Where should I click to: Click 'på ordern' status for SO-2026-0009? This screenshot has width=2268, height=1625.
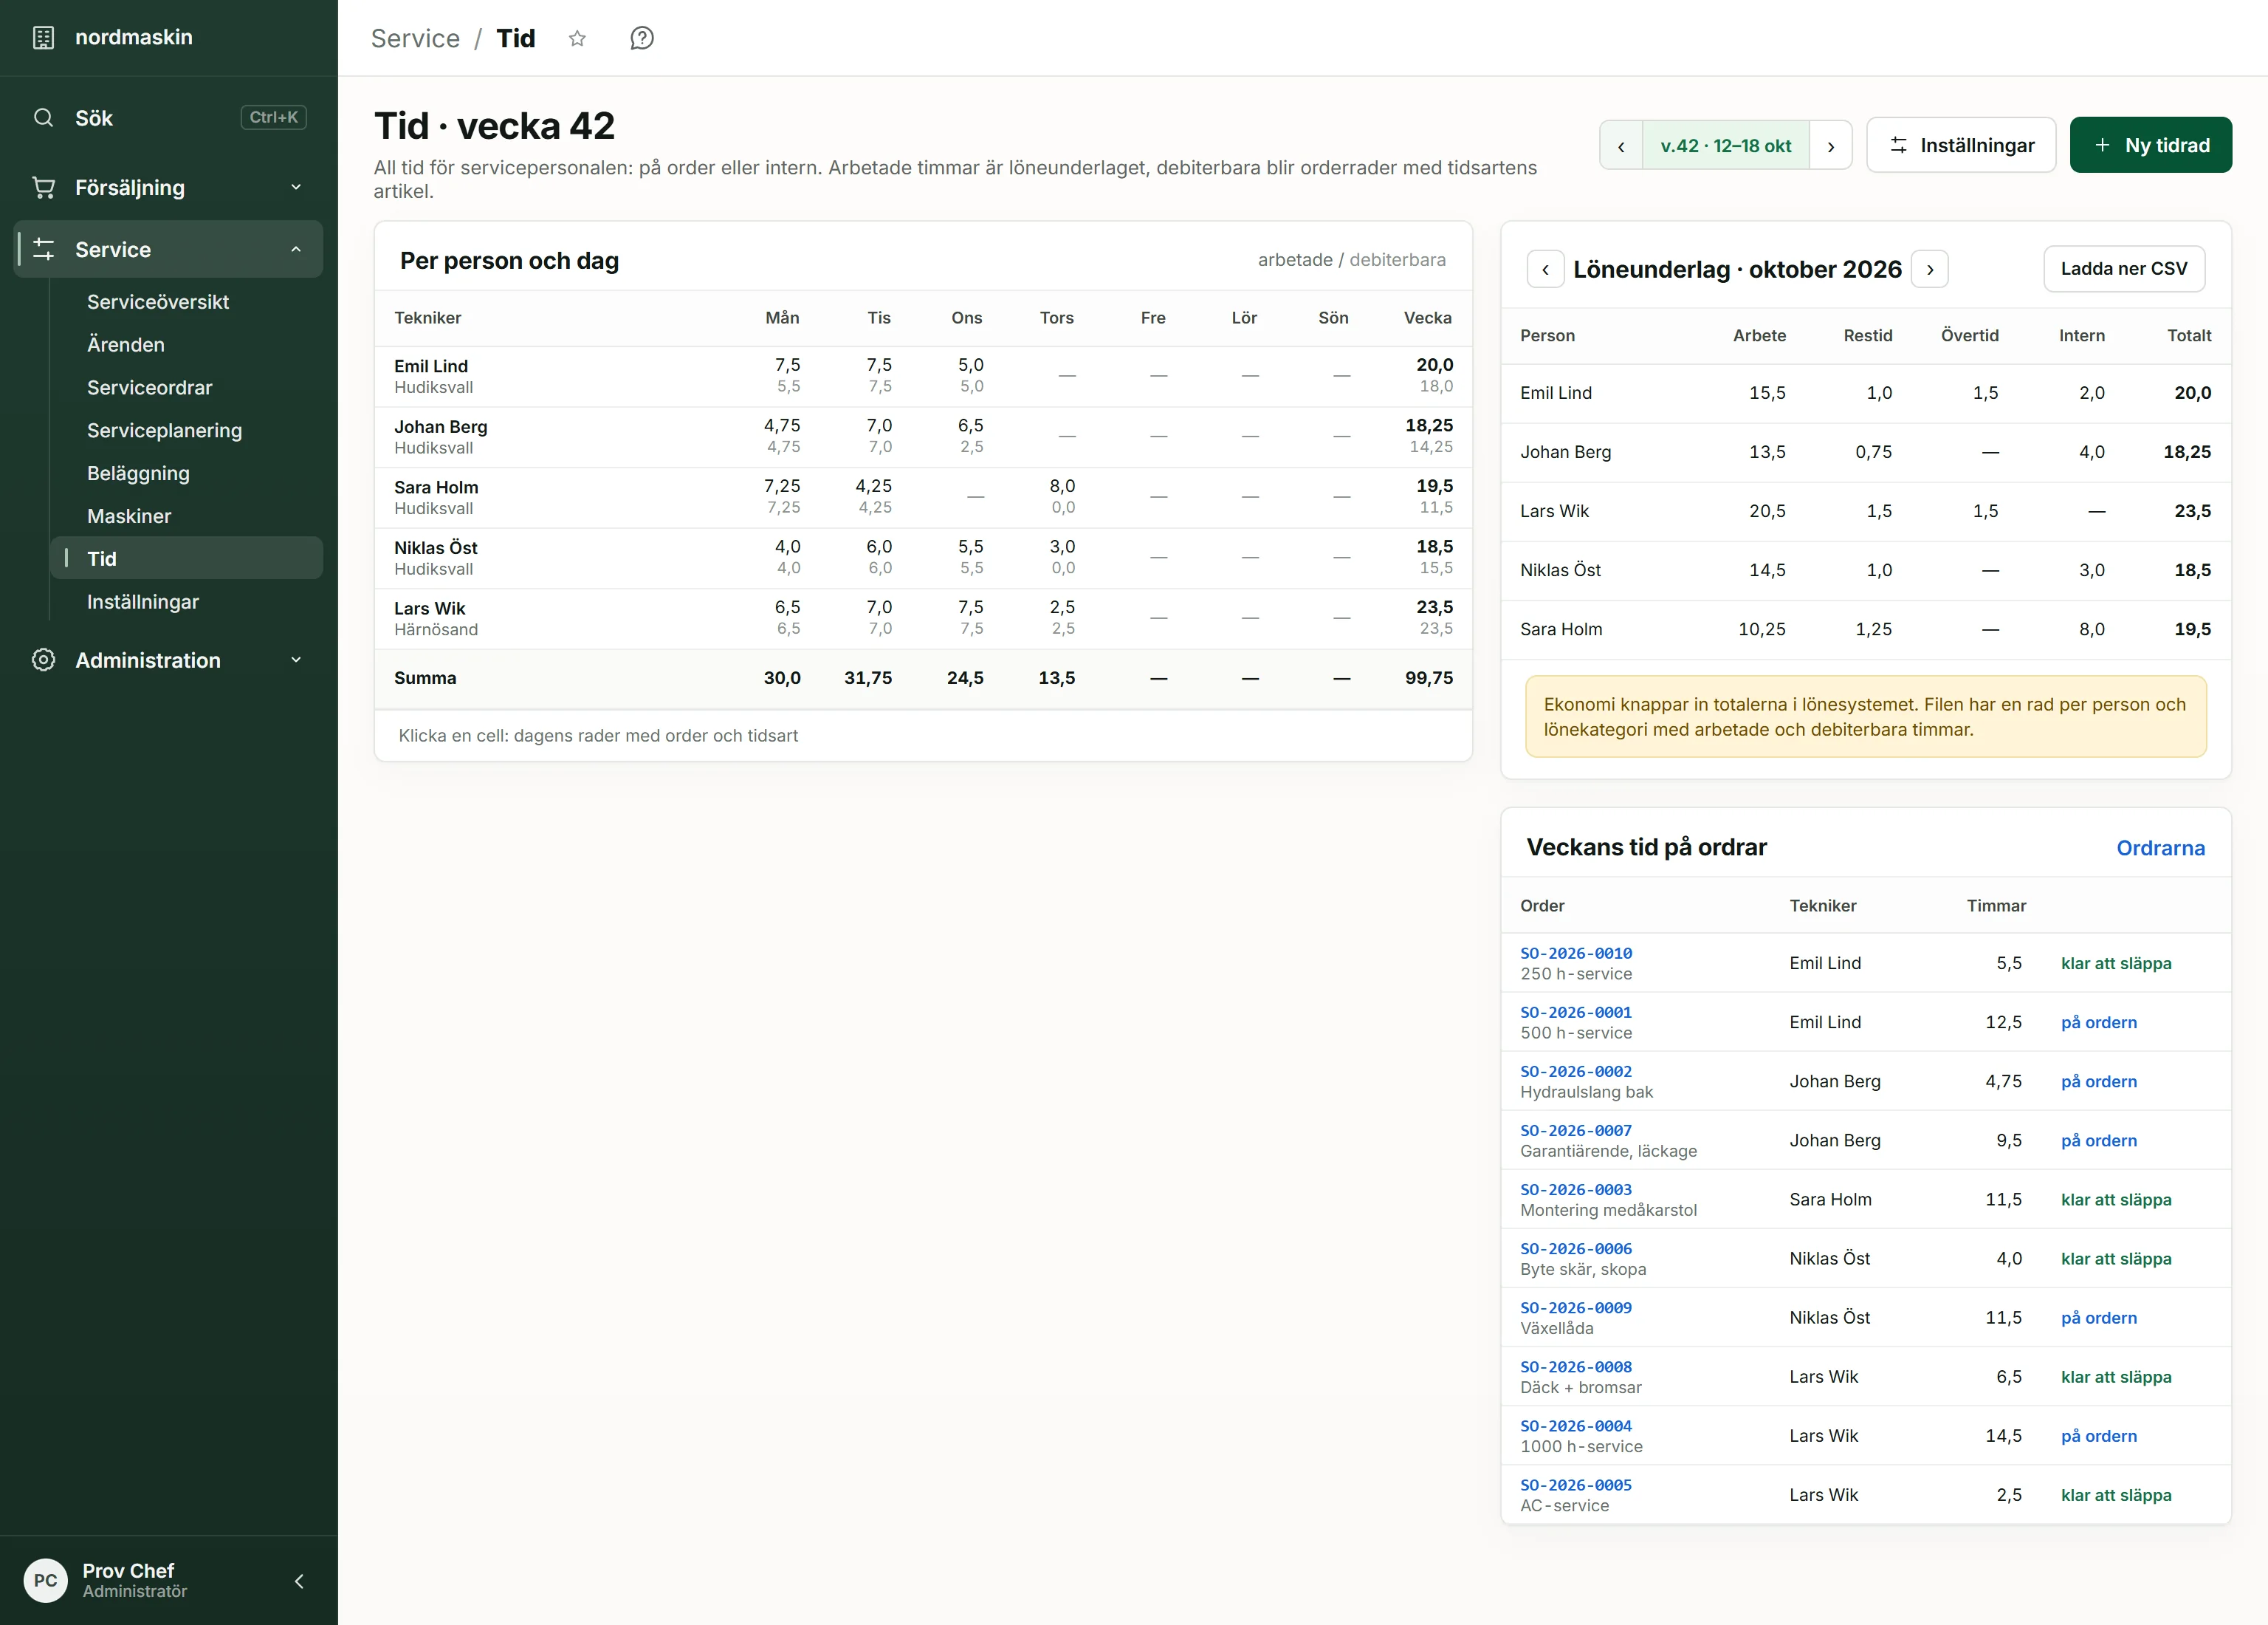(2099, 1318)
